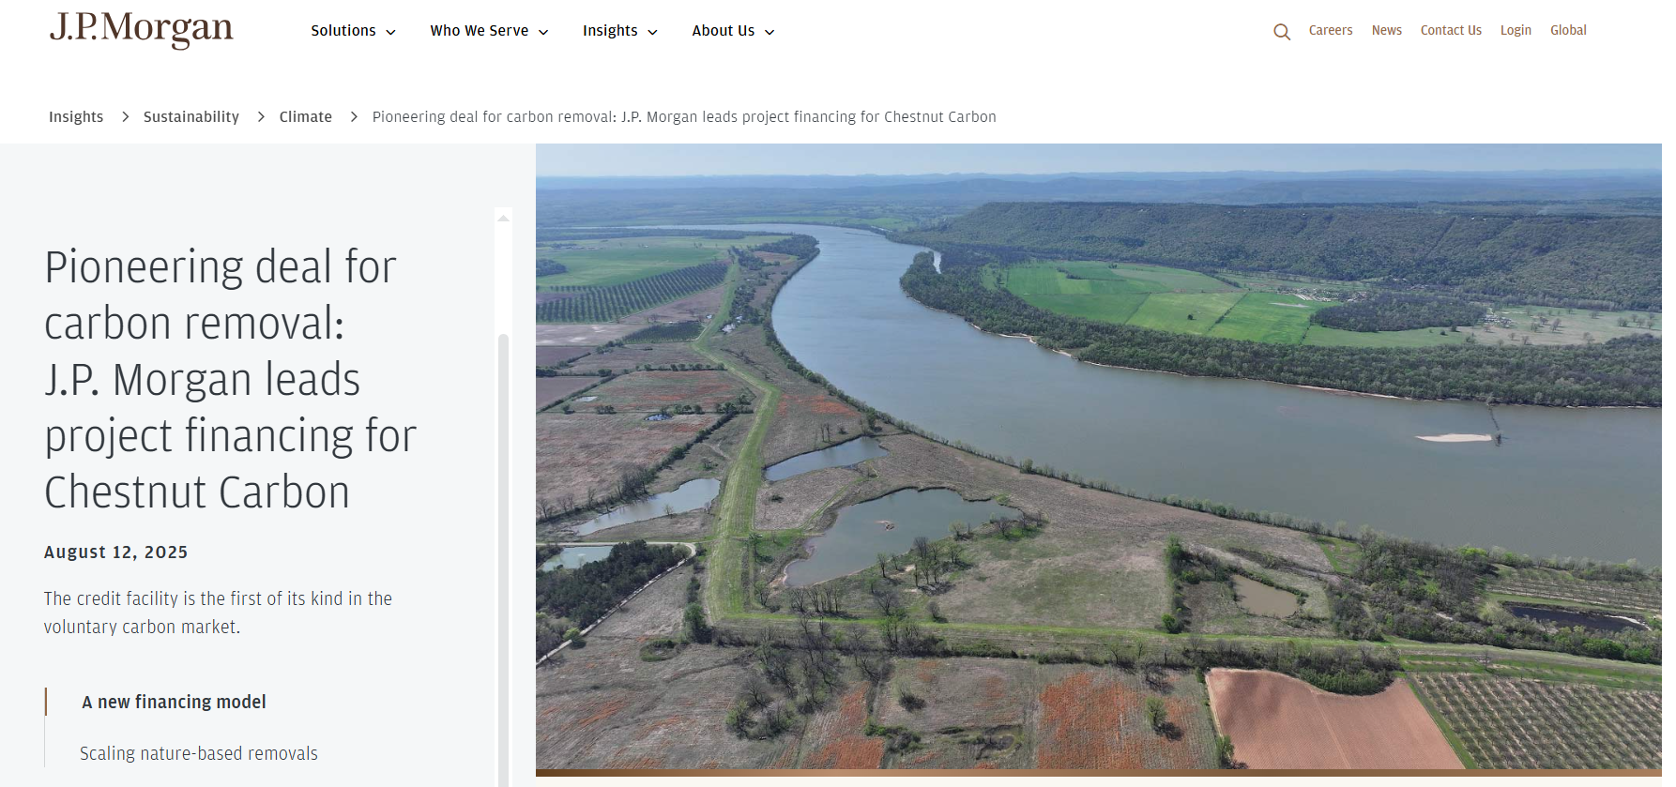Viewport: 1676px width, 787px height.
Task: Open the Careers link
Action: click(1331, 30)
